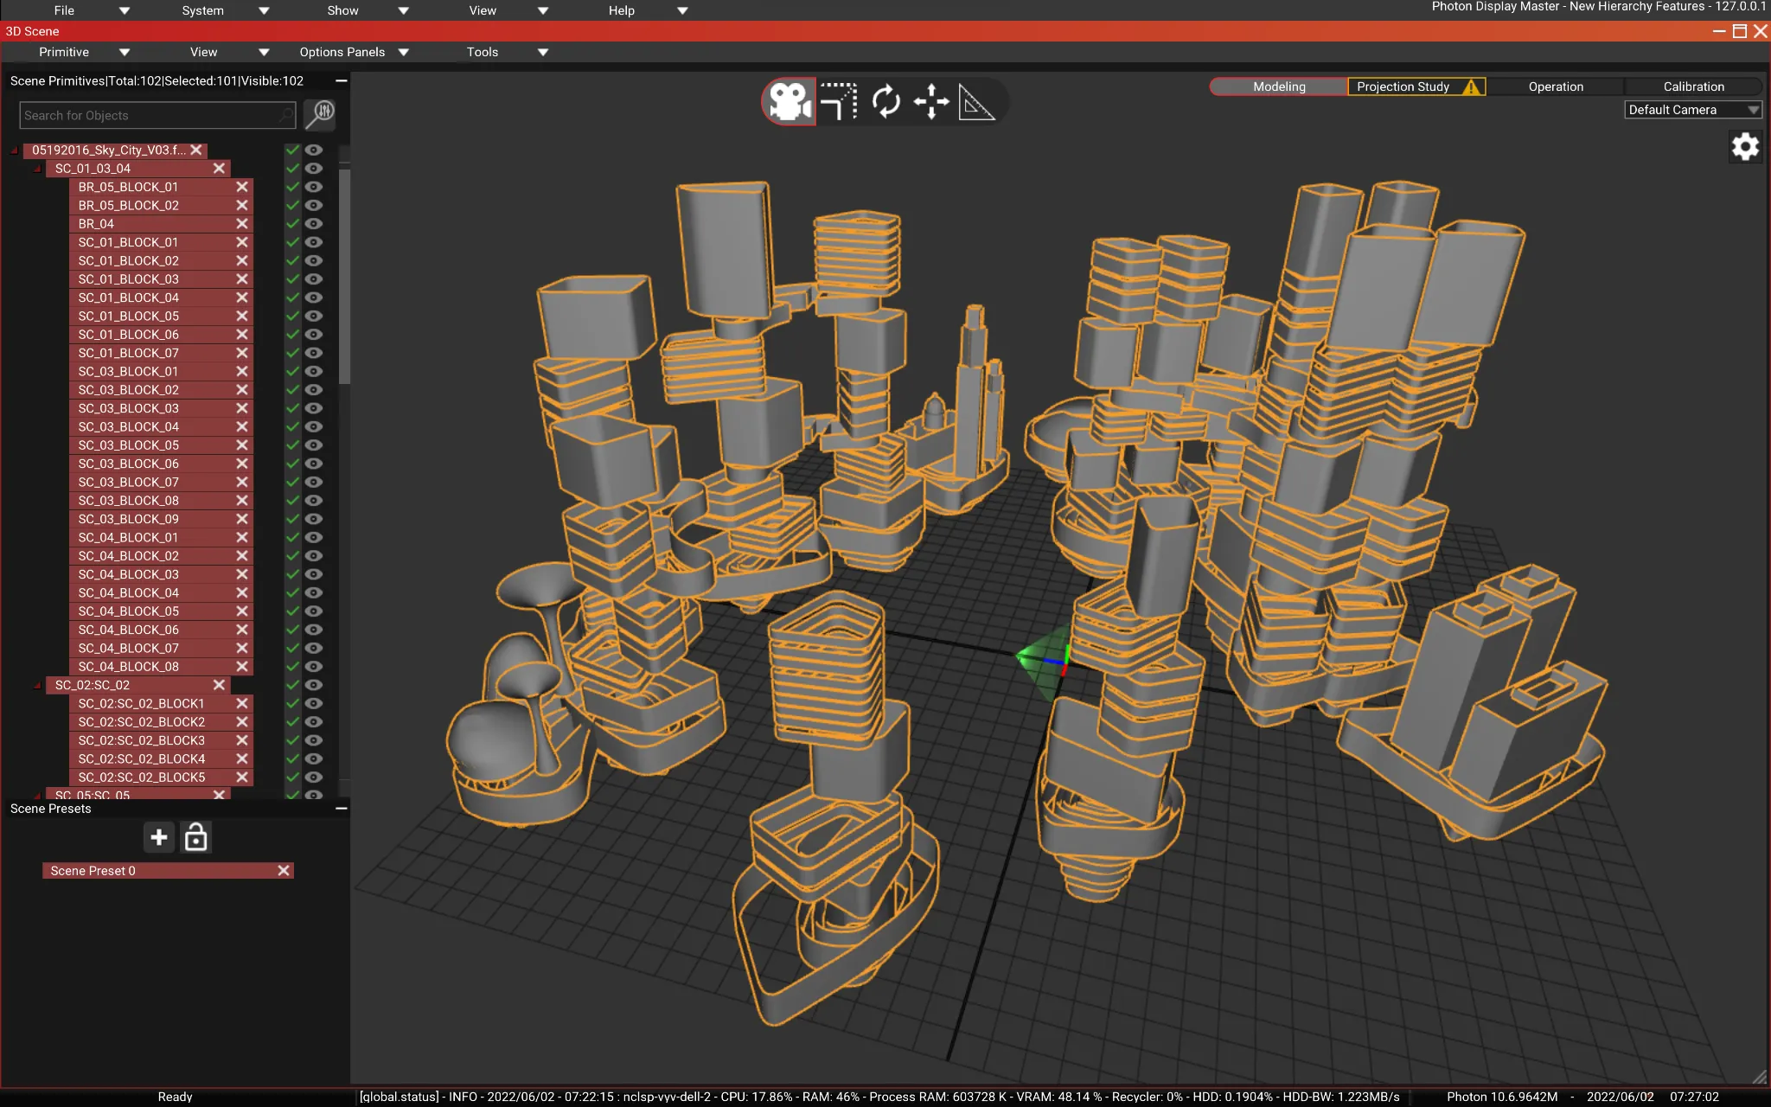1771x1107 pixels.
Task: Click the global status message in status bar
Action: (x=879, y=1097)
